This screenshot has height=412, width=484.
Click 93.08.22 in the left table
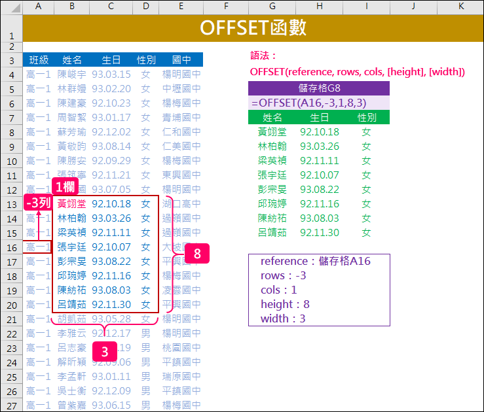111,262
